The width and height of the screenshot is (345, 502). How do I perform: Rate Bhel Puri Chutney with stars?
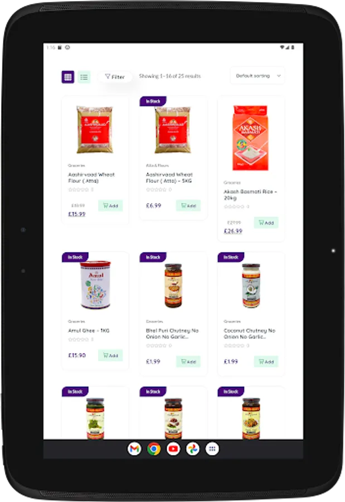click(156, 345)
